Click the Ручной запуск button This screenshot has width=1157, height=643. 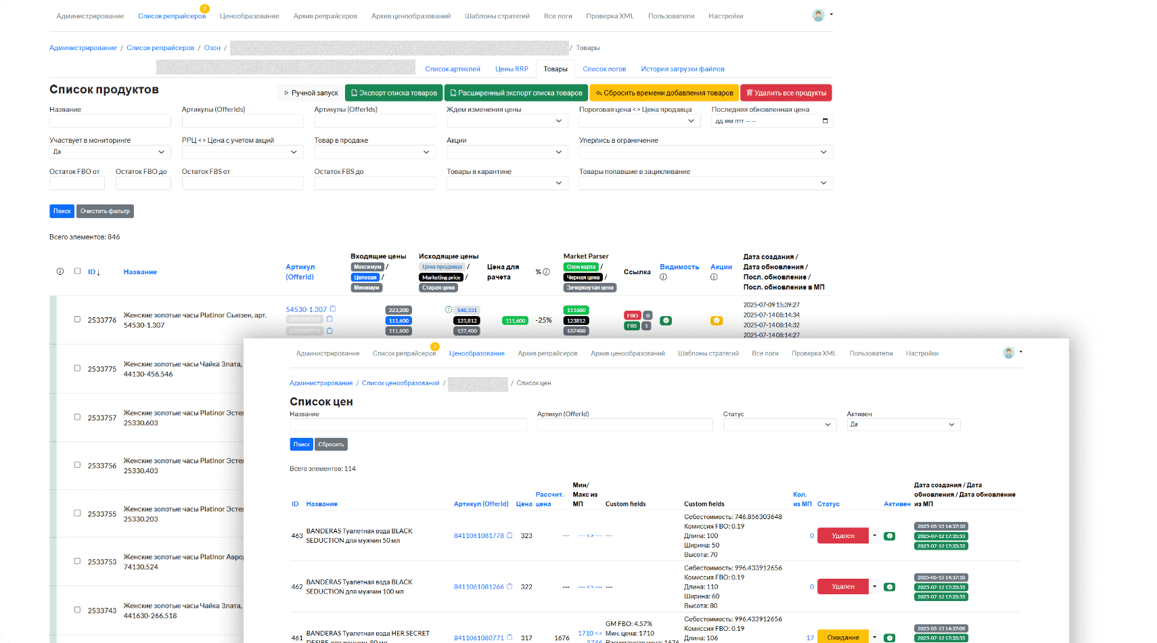pyautogui.click(x=311, y=93)
